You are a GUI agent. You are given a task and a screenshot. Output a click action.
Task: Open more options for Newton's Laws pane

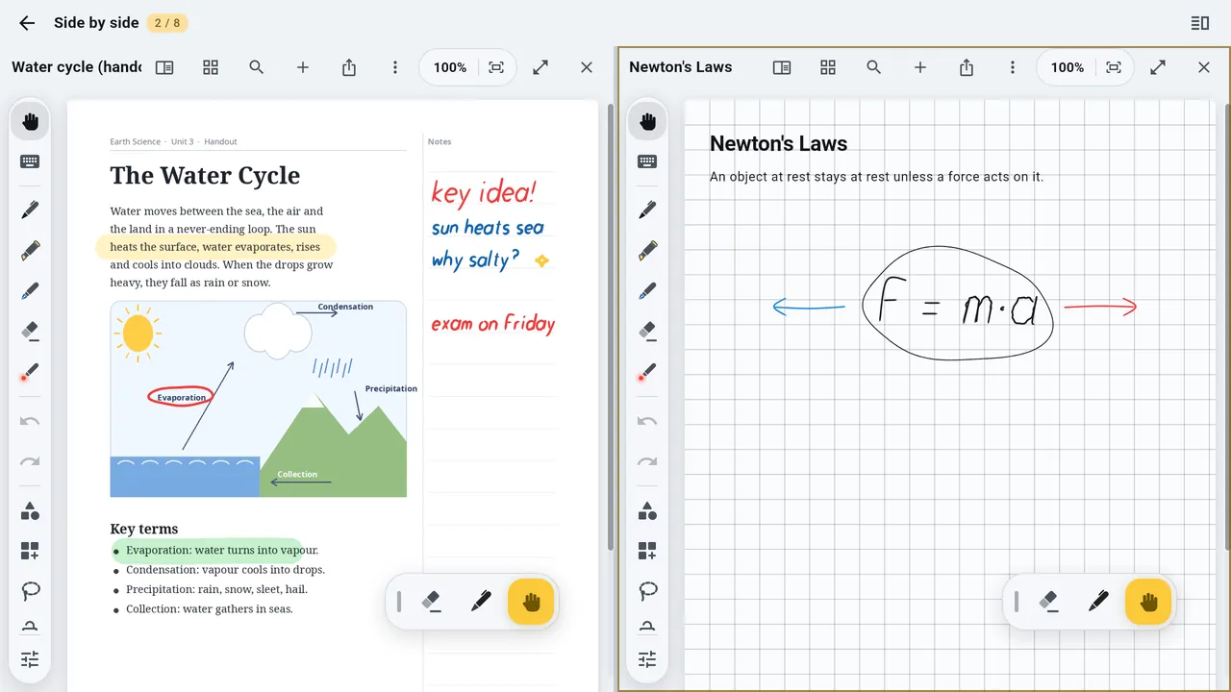[x=1013, y=67]
